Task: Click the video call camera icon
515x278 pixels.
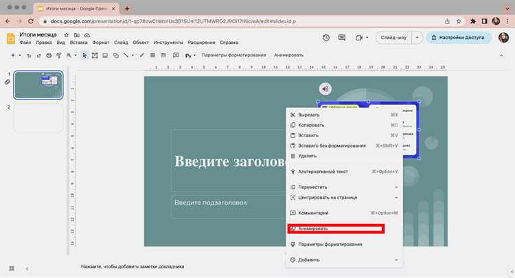Action: click(x=359, y=38)
